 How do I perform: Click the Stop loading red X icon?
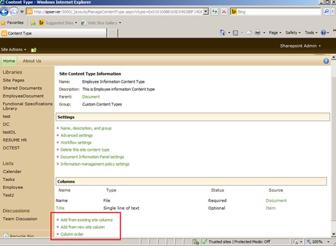[224, 11]
